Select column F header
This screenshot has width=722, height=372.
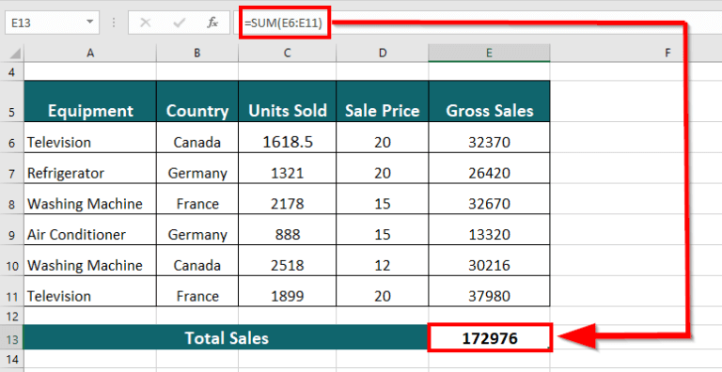coord(667,53)
